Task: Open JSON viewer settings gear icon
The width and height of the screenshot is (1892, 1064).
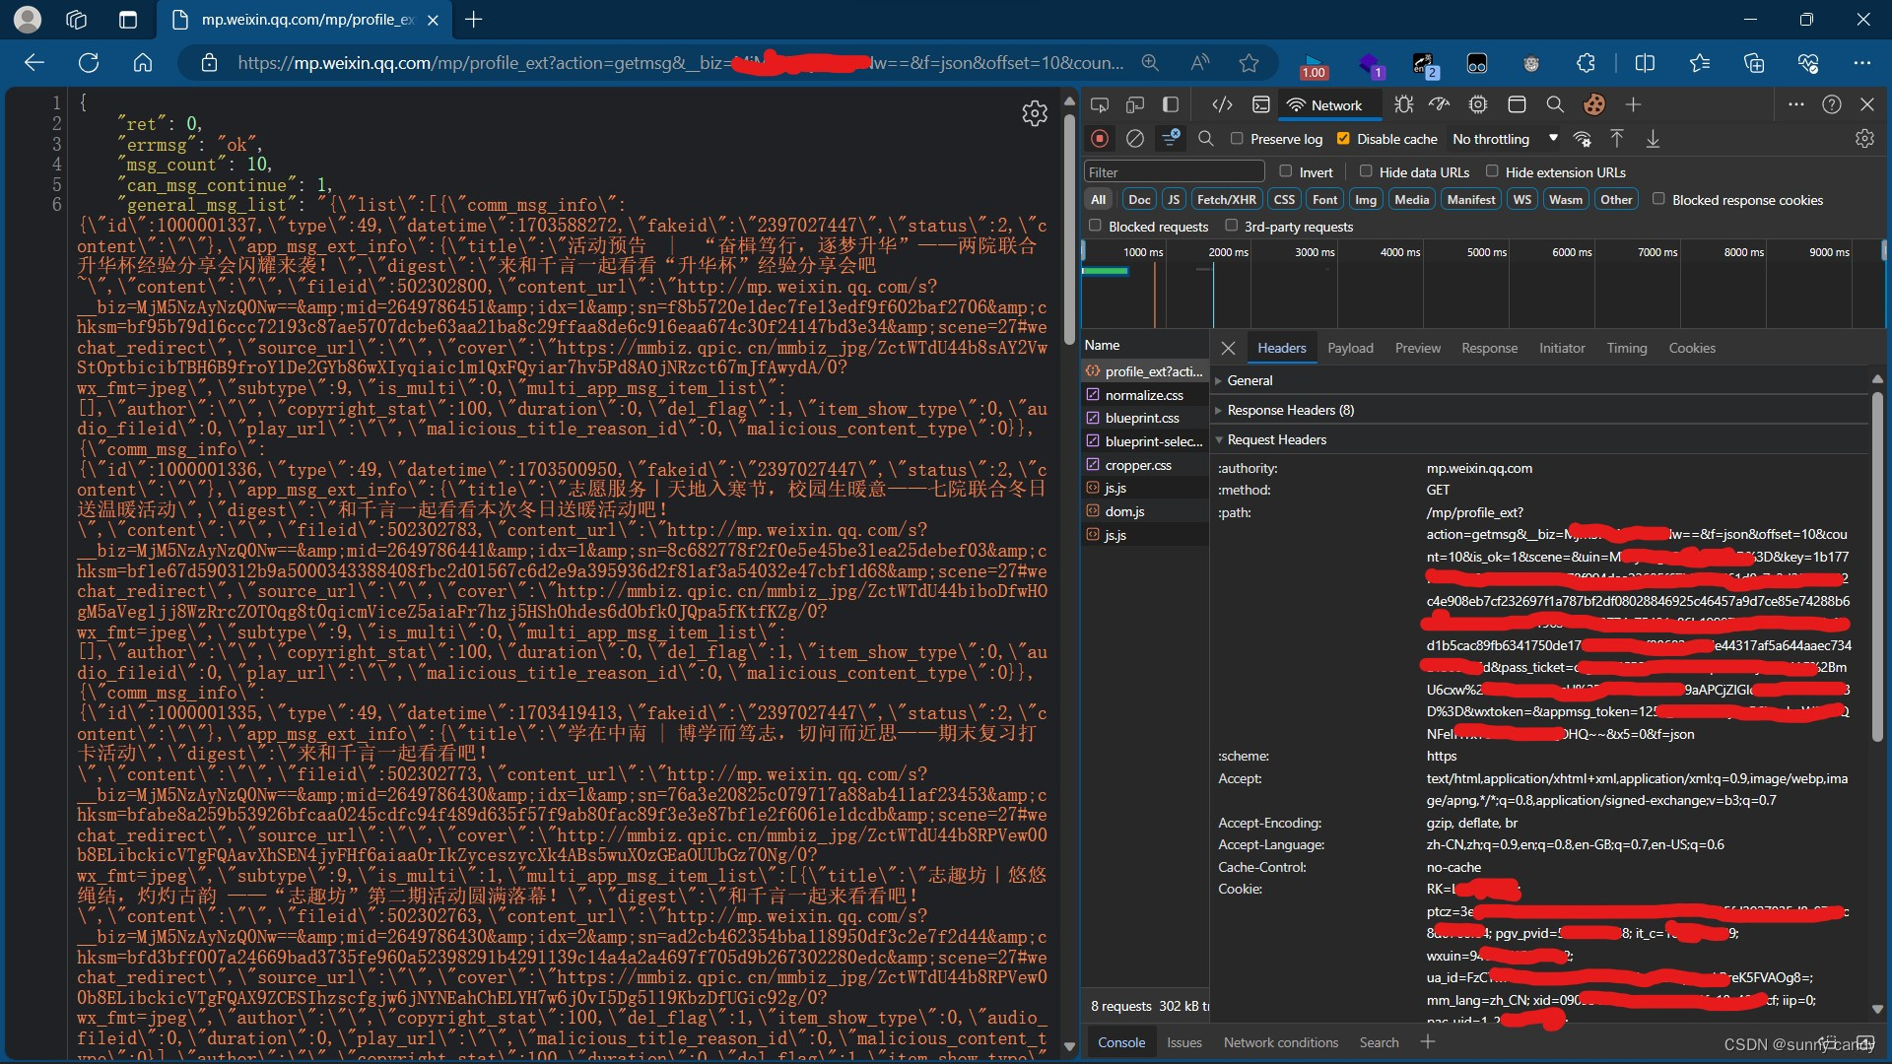Action: (x=1035, y=113)
